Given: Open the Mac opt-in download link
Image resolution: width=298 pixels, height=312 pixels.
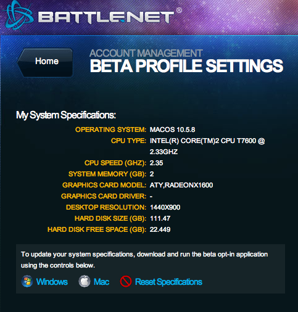Looking at the screenshot, I should point(102,282).
